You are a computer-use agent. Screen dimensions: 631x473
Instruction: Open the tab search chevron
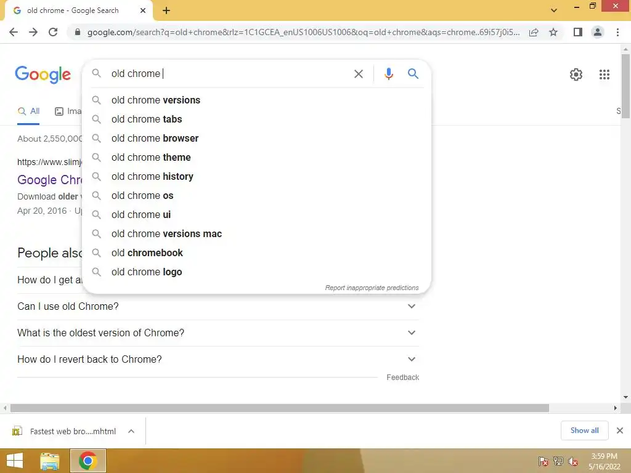[x=554, y=10]
